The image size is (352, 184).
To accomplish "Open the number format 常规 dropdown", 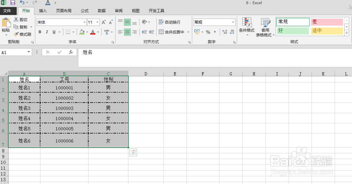I will (233, 22).
